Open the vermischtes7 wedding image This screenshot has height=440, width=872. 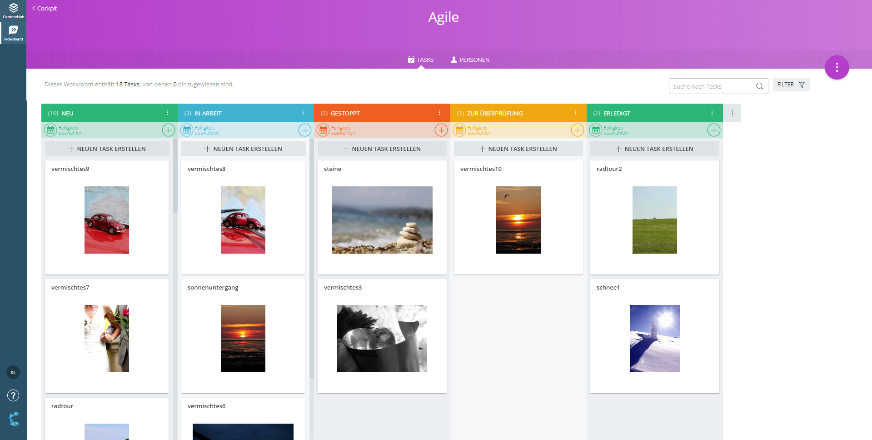107,339
